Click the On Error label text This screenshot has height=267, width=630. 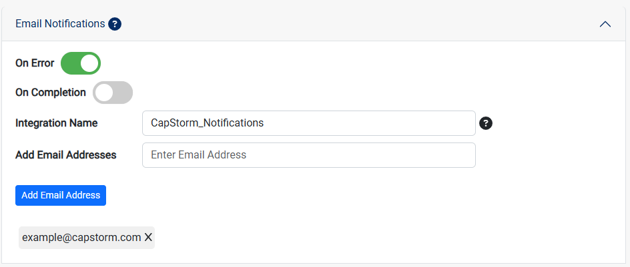click(x=35, y=63)
